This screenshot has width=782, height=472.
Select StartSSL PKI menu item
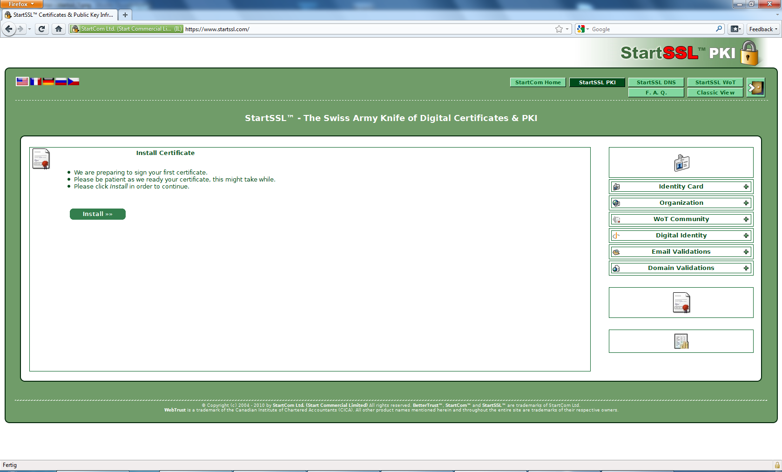point(597,82)
